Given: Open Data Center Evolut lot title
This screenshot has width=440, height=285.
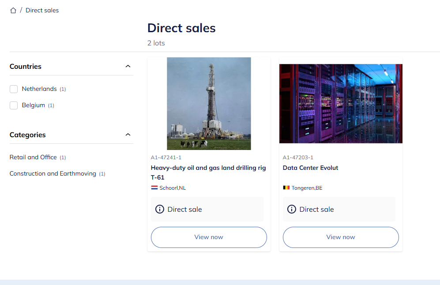Looking at the screenshot, I should pyautogui.click(x=310, y=168).
